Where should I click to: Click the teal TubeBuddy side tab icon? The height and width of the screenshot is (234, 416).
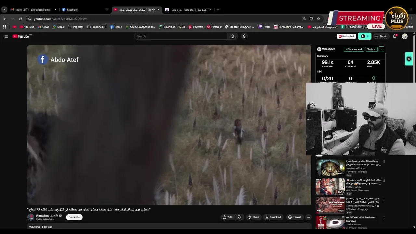[x=409, y=59]
